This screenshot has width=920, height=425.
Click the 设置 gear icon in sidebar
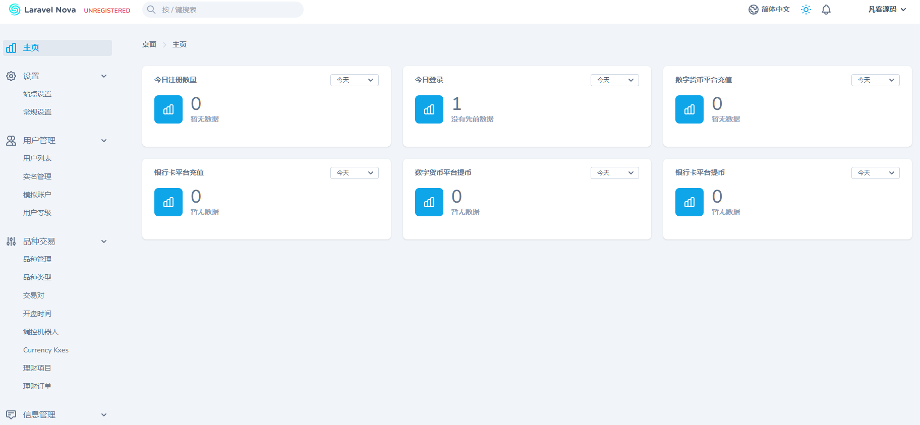click(11, 76)
